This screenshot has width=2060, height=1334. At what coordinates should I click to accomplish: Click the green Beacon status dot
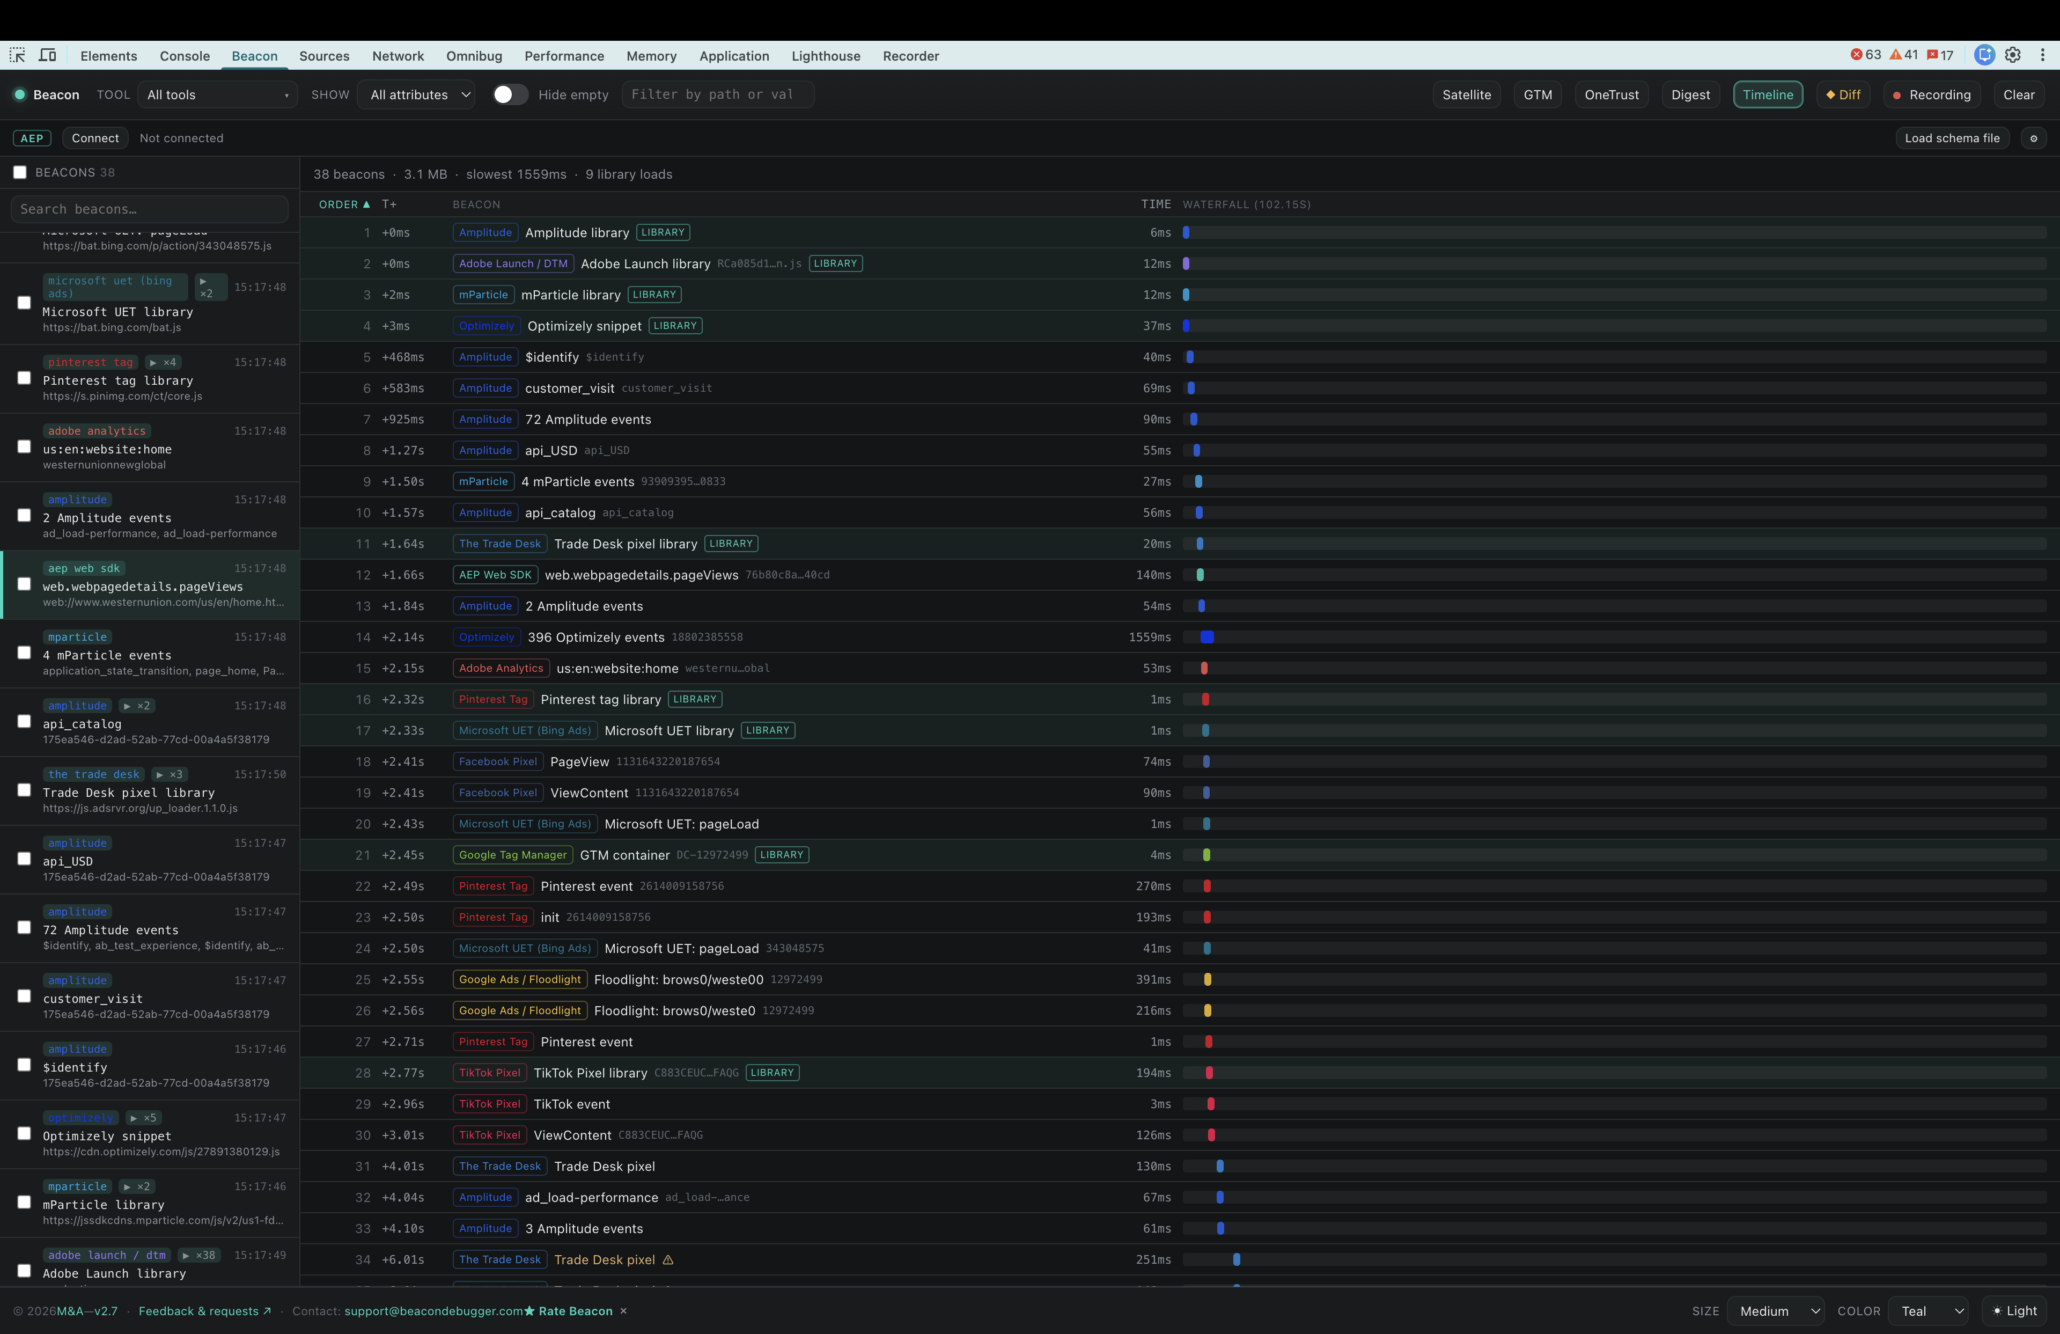20,94
